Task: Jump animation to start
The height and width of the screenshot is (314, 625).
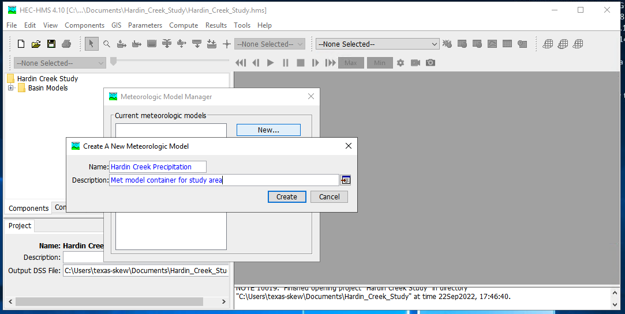Action: pos(240,63)
